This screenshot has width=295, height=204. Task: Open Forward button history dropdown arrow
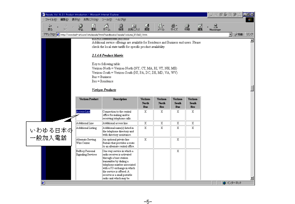[x=73, y=27]
